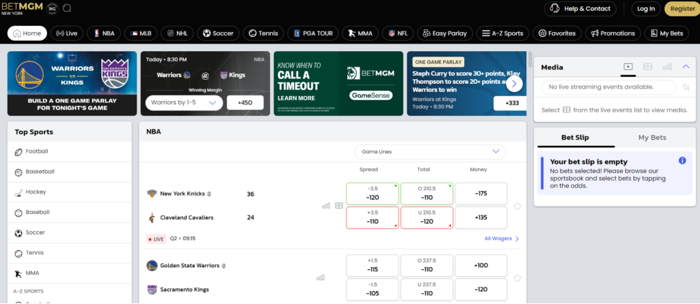Open stats chart icon for Knicks game

326,206
